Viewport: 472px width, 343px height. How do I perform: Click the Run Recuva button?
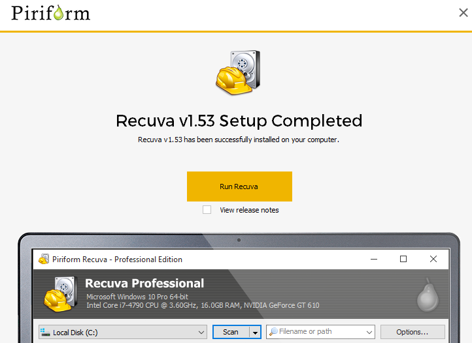coord(239,186)
